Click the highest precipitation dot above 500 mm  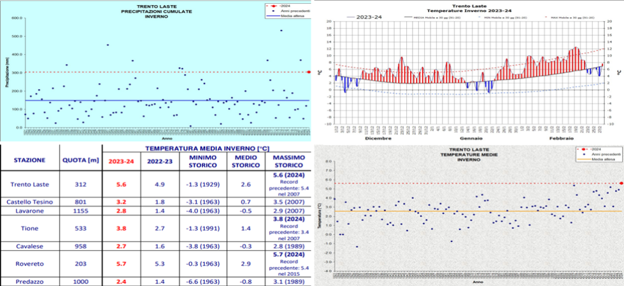(281, 30)
